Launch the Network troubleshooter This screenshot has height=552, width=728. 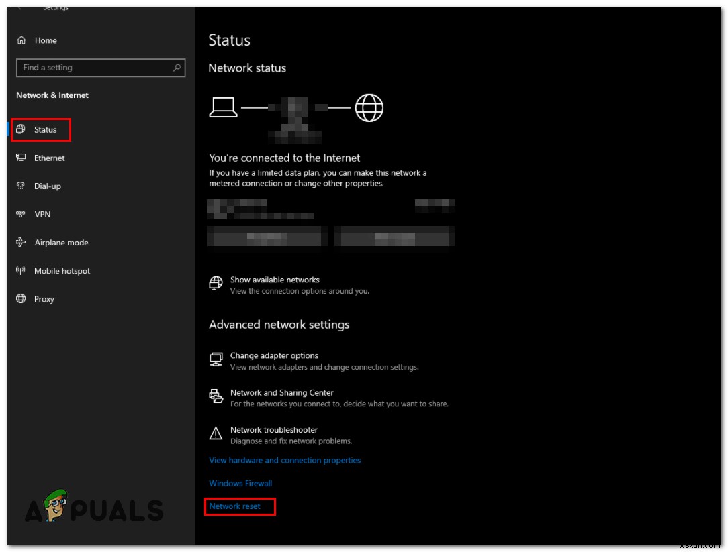click(273, 429)
